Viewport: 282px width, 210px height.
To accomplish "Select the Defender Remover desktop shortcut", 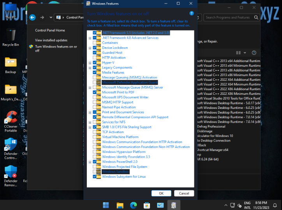I will coord(11,176).
